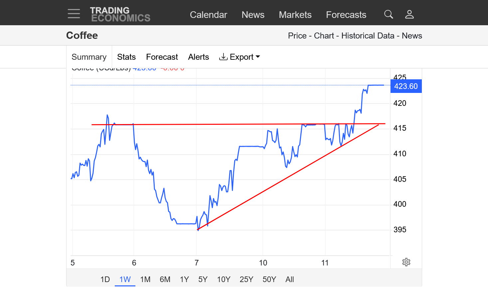Open the Forecast tab
This screenshot has width=488, height=299.
162,57
